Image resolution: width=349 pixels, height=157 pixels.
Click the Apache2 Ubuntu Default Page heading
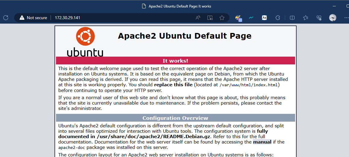click(185, 36)
